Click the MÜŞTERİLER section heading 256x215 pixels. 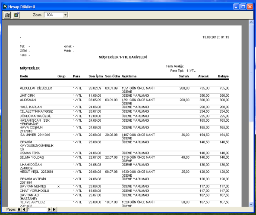point(30,68)
